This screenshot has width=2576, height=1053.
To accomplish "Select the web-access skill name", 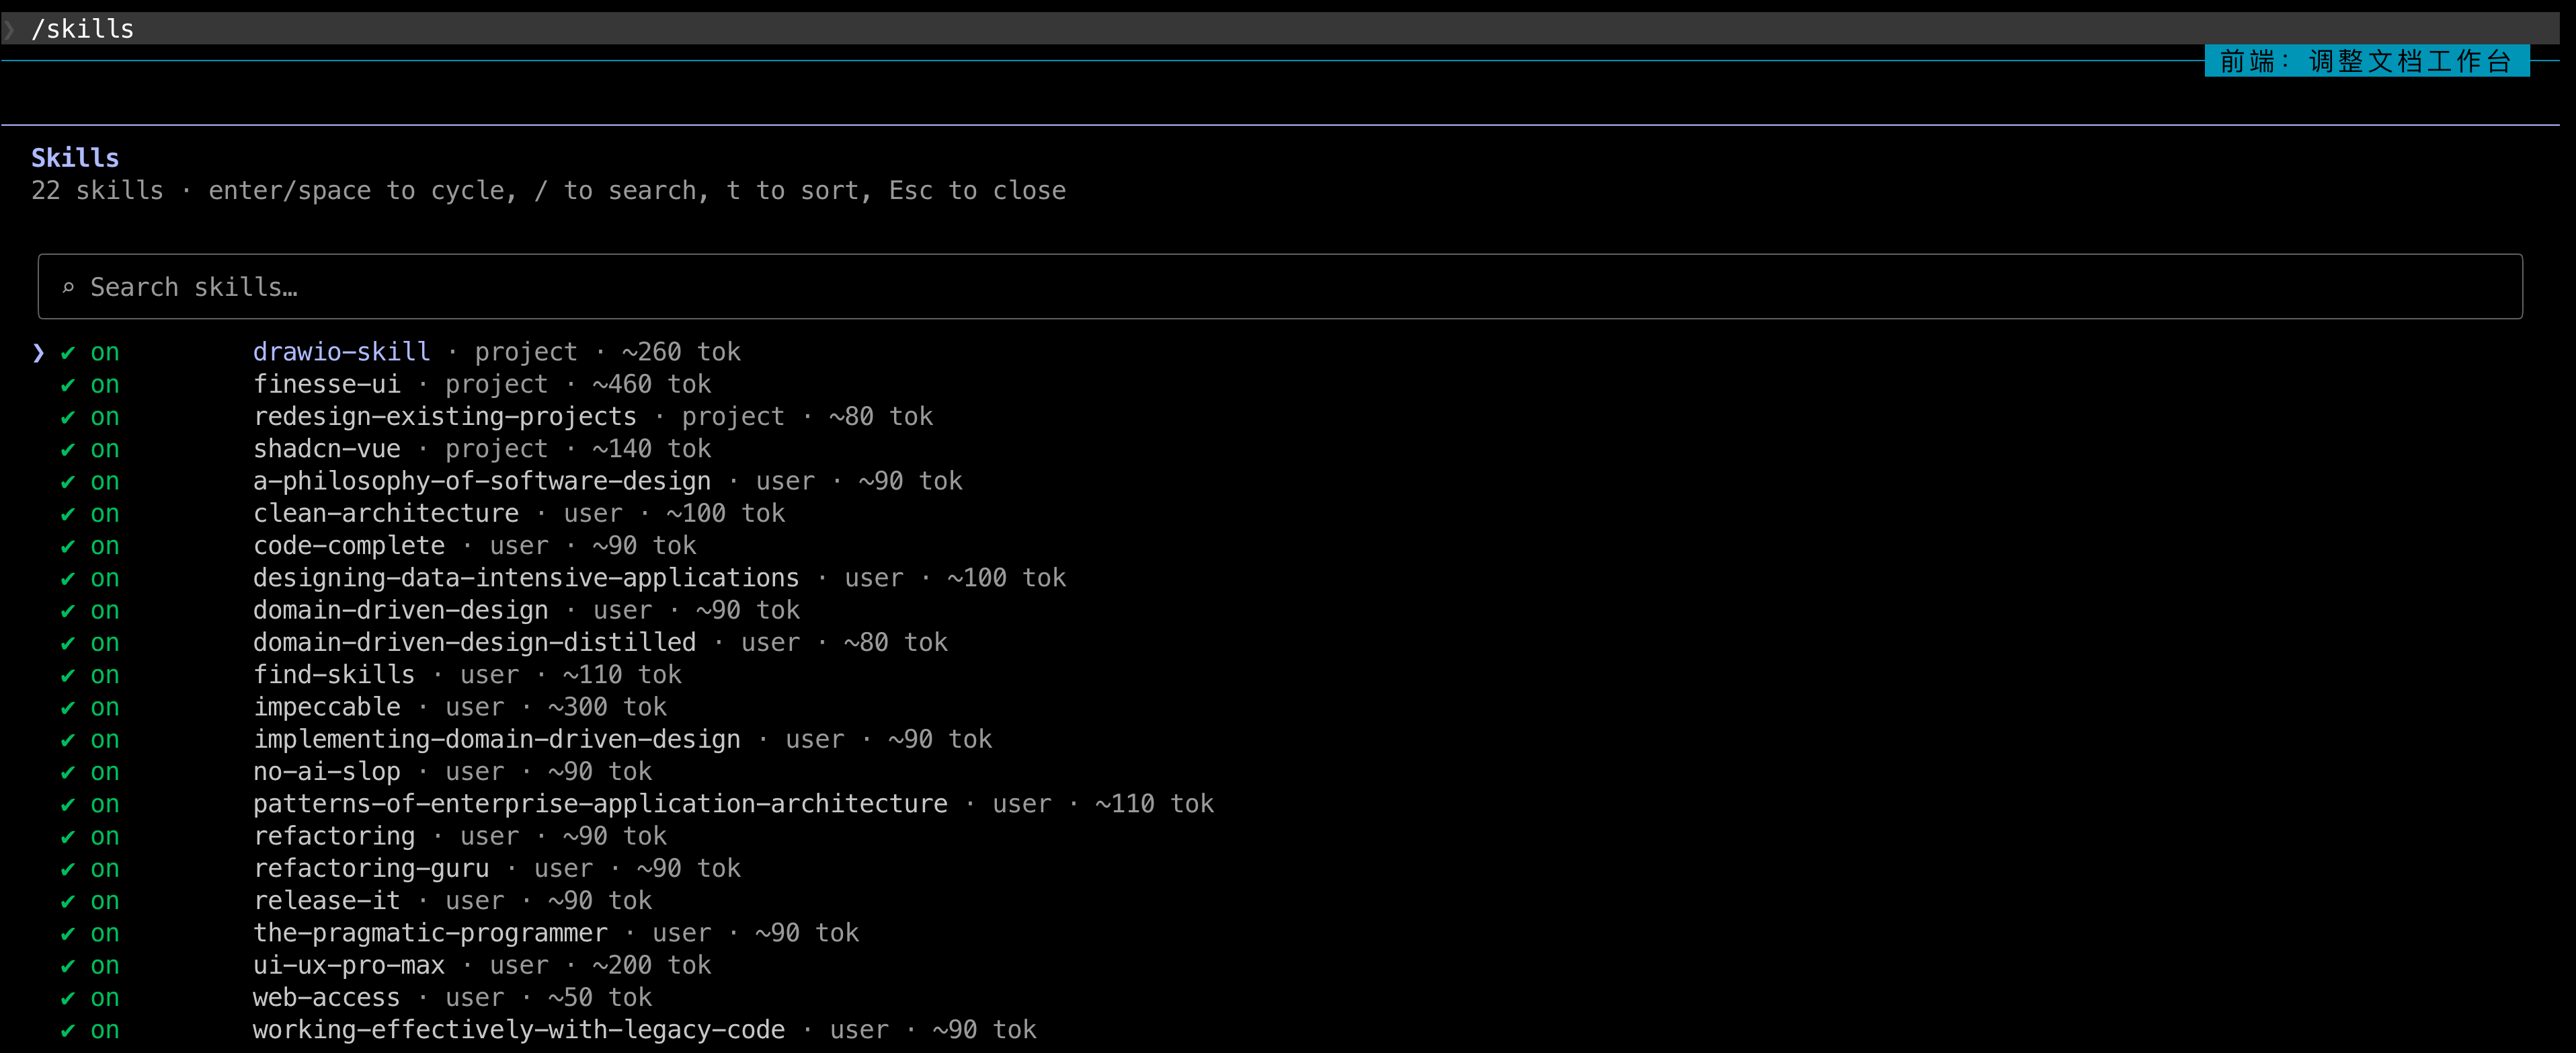I will coord(327,997).
